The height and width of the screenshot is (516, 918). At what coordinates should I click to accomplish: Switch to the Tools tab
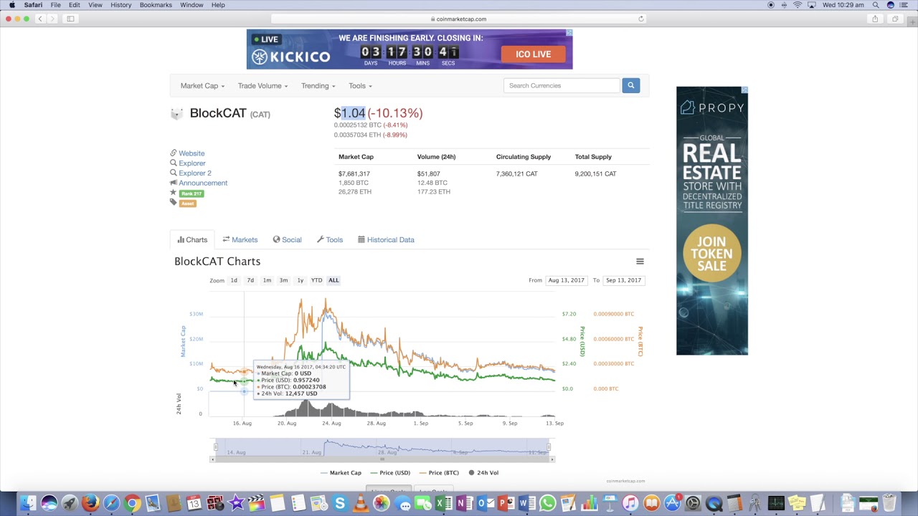click(330, 240)
